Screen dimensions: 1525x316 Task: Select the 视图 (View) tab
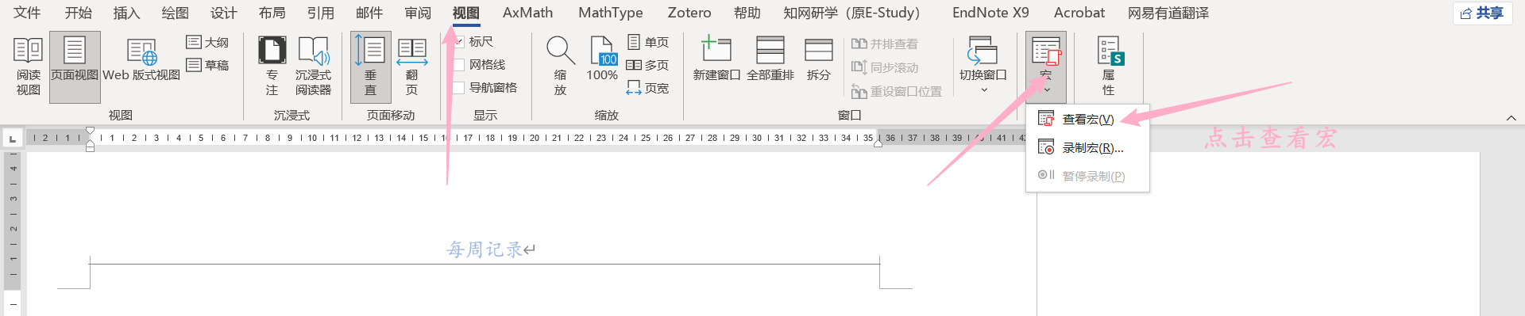tap(465, 13)
